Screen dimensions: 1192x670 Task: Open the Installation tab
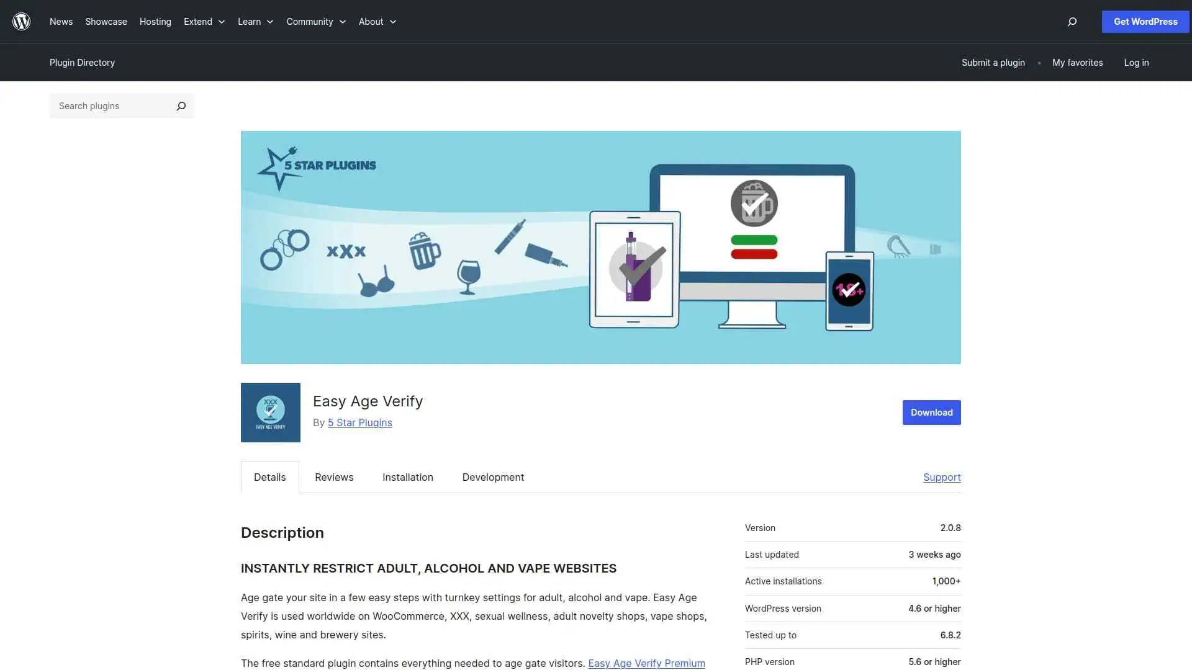(x=407, y=477)
